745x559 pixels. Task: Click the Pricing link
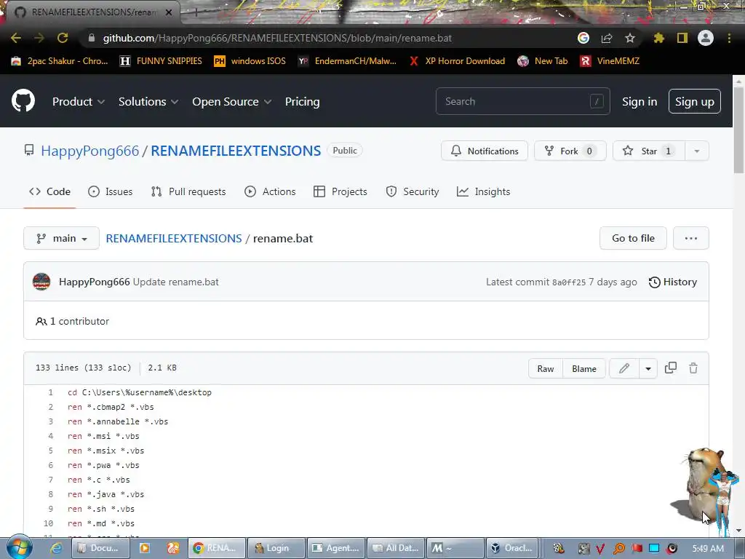302,102
